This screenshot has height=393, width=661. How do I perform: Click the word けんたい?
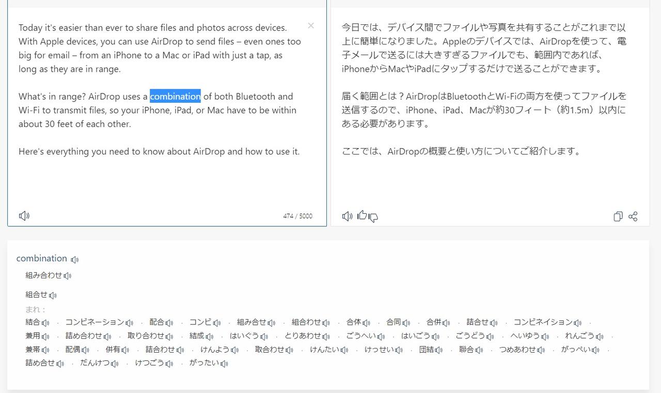click(325, 349)
